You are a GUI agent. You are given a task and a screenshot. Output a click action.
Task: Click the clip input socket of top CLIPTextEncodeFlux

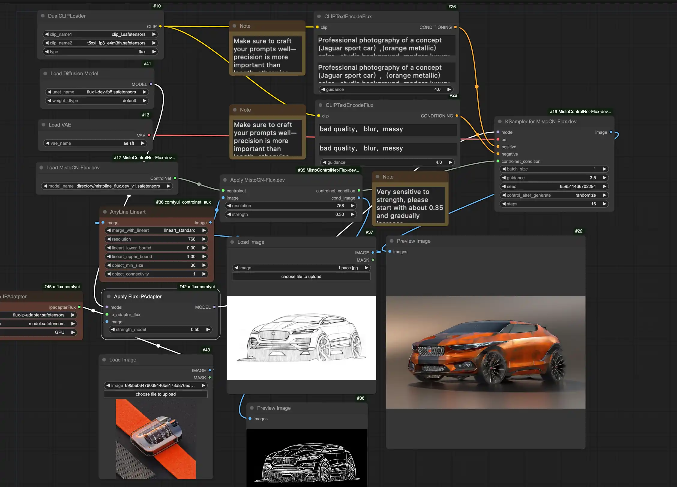tap(317, 27)
